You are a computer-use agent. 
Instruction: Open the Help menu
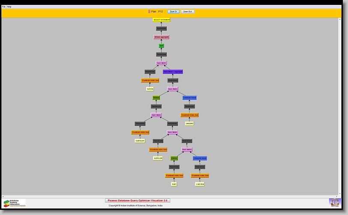tap(9, 7)
